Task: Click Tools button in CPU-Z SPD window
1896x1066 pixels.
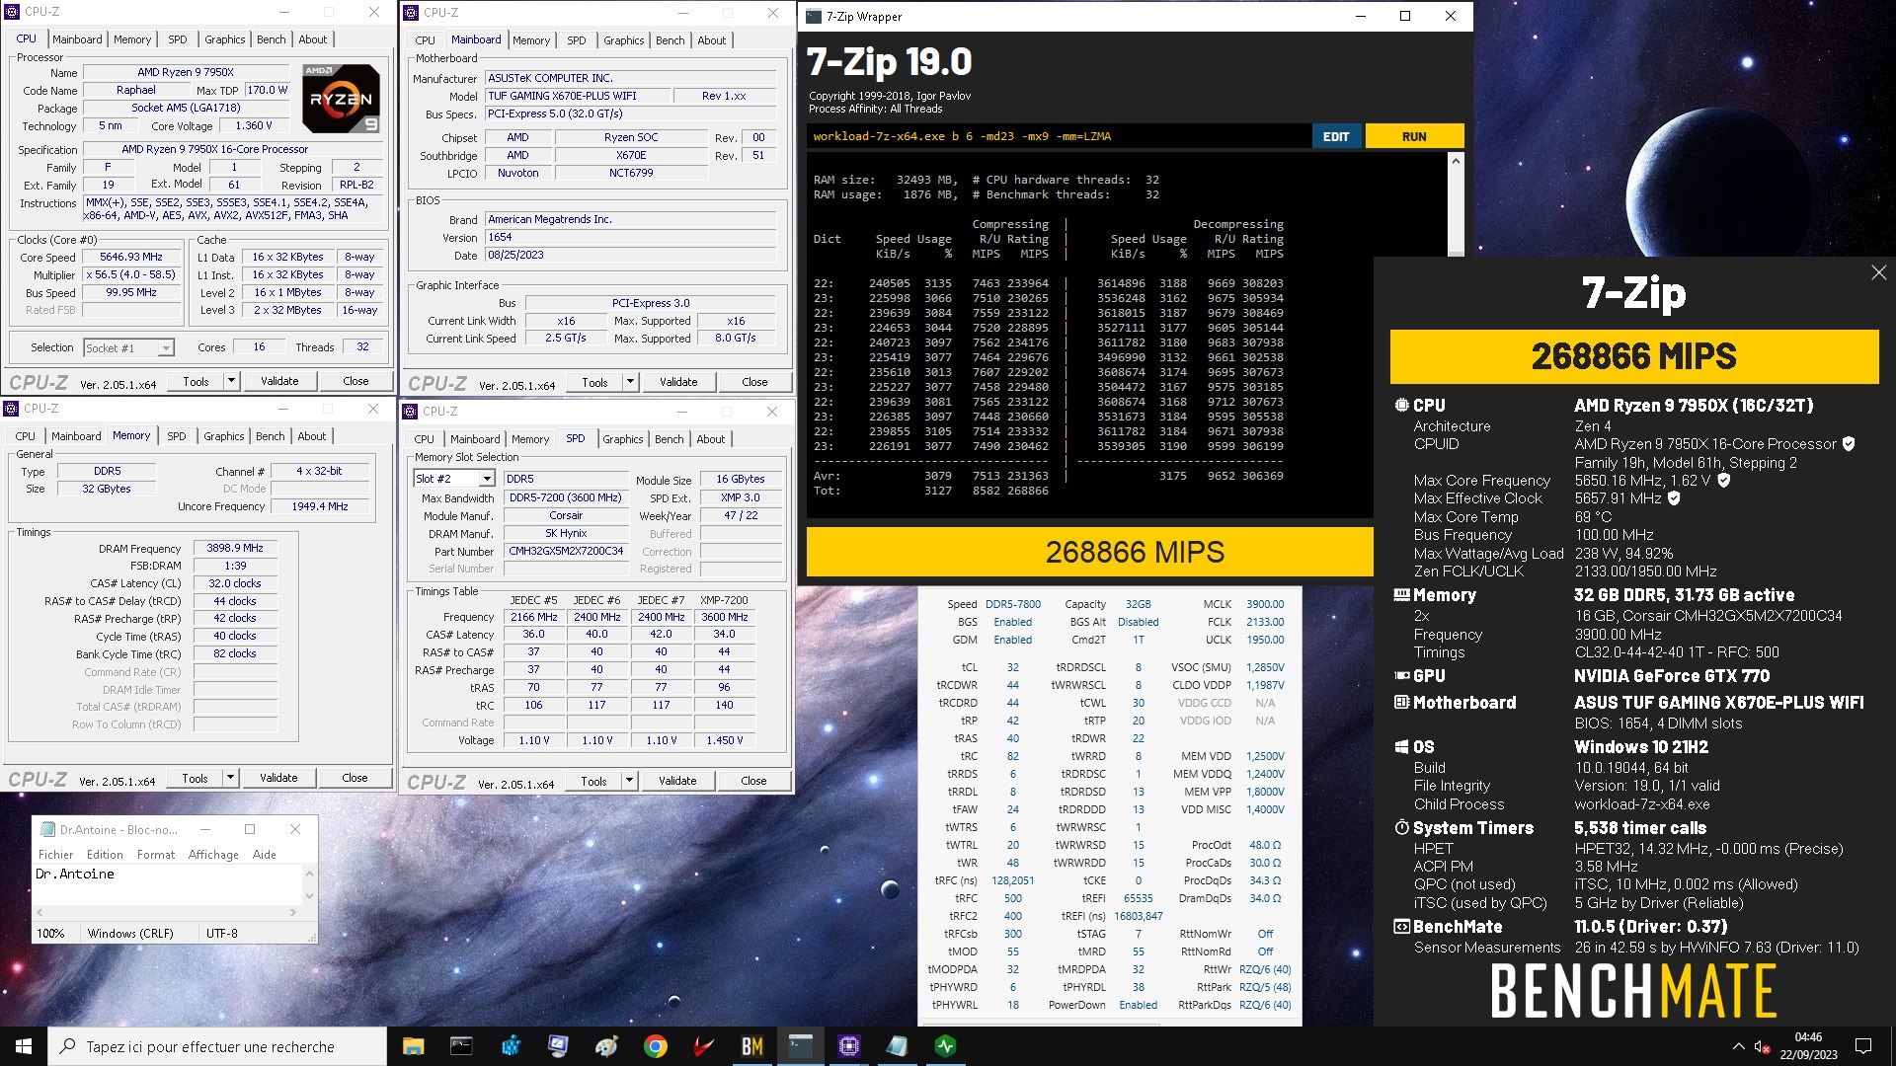Action: (x=593, y=781)
